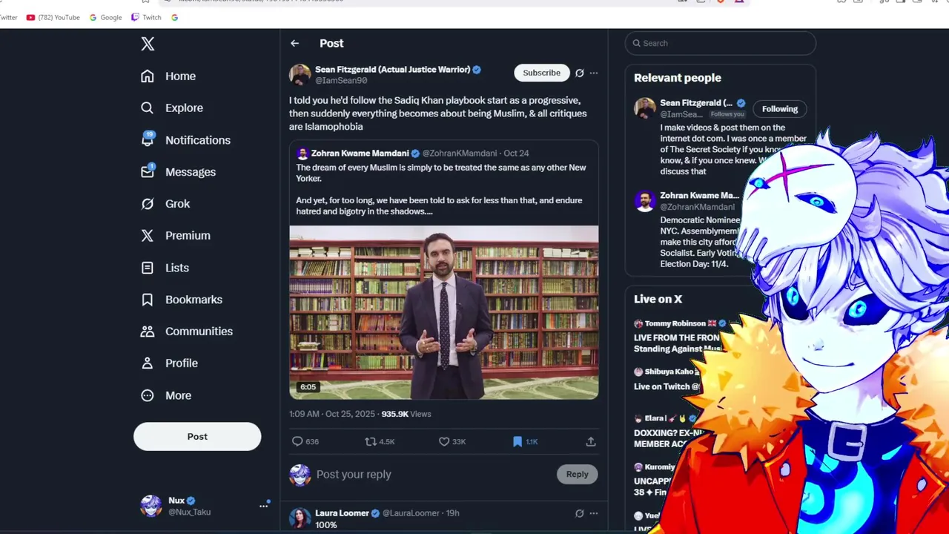Click the Search input field

click(x=721, y=43)
